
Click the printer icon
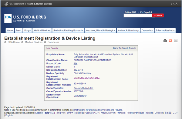165,40
